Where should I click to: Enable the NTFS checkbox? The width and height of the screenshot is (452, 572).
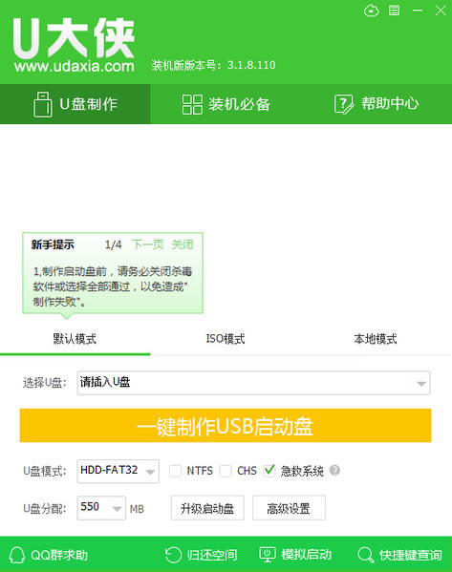tap(175, 471)
